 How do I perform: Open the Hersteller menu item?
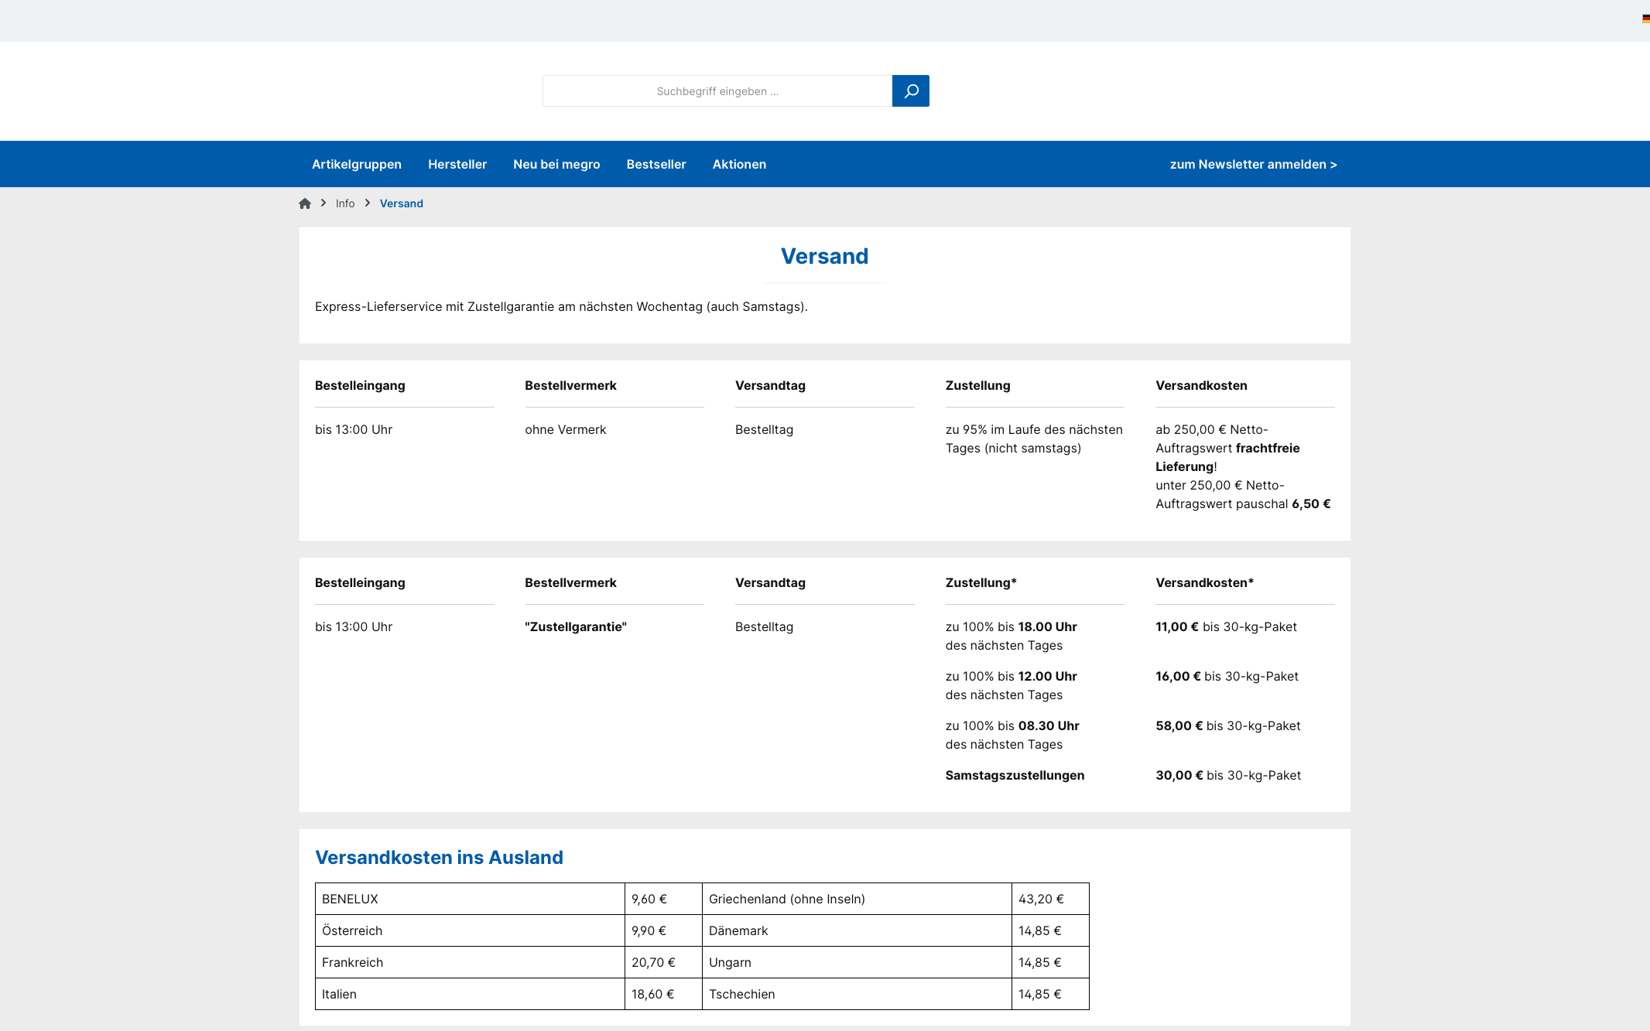click(x=457, y=164)
